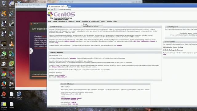Reload the centos.org page

click(55, 9)
